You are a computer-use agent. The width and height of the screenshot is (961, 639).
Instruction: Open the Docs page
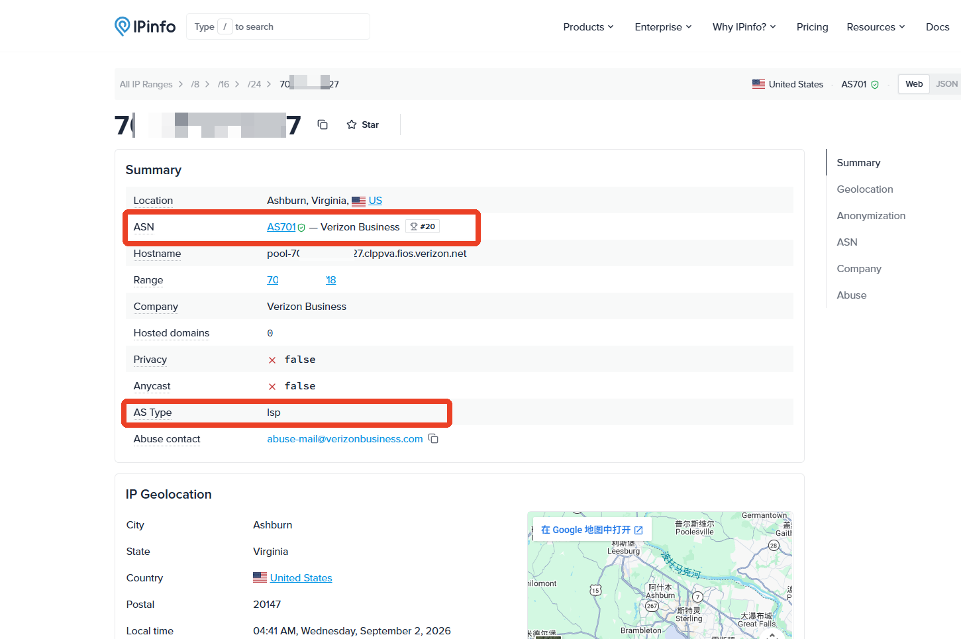(x=937, y=27)
